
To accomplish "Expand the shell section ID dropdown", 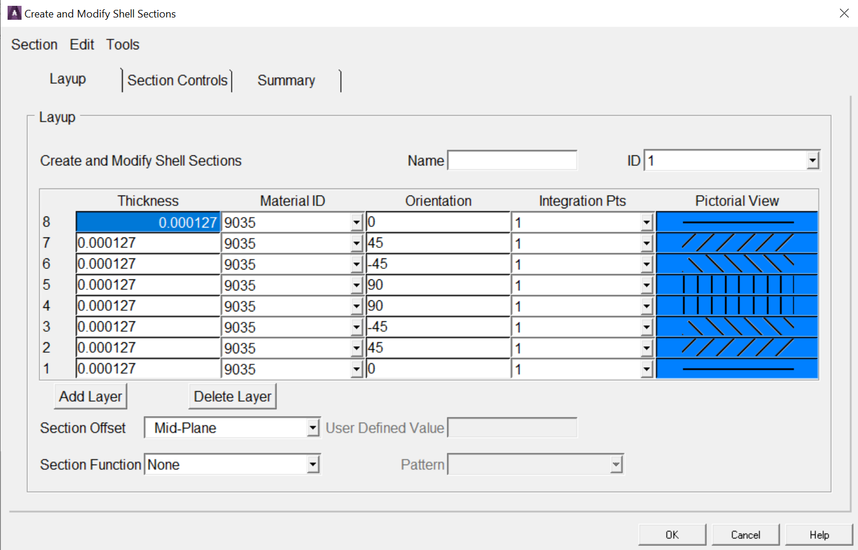I will tap(813, 160).
